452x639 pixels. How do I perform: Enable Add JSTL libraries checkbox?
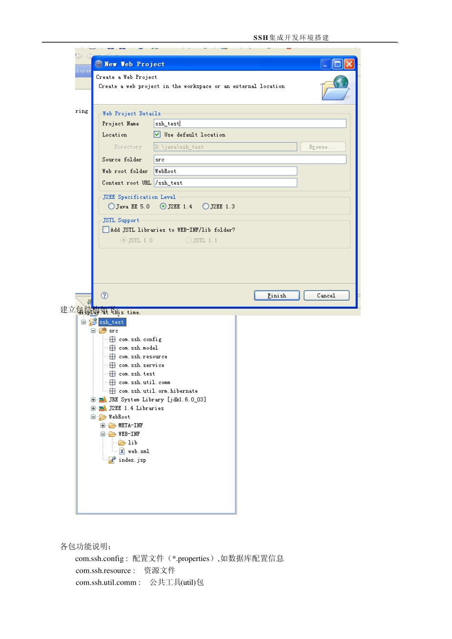coord(106,230)
